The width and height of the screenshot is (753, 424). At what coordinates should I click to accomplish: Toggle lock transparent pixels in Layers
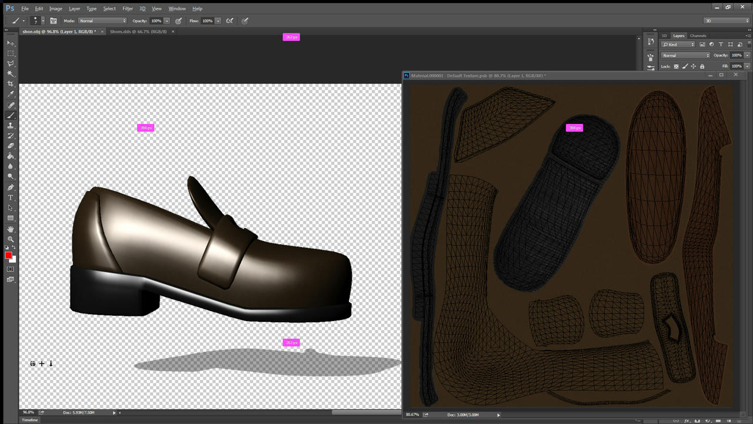[x=676, y=66]
